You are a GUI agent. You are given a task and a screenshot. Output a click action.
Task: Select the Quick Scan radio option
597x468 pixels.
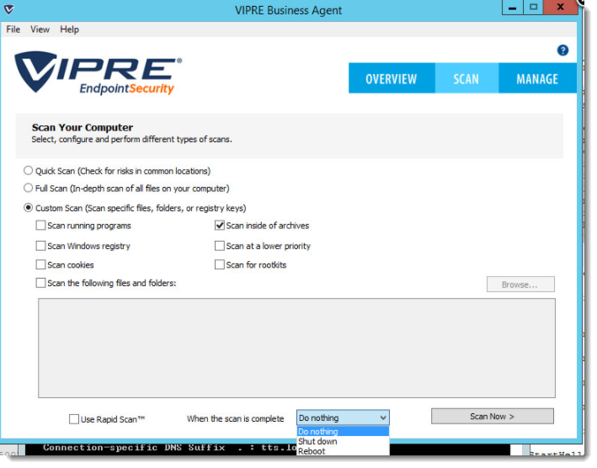point(28,171)
